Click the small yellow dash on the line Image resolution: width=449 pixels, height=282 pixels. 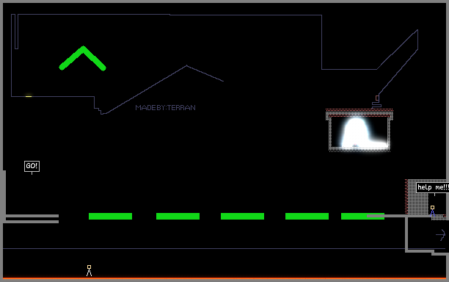click(x=29, y=96)
